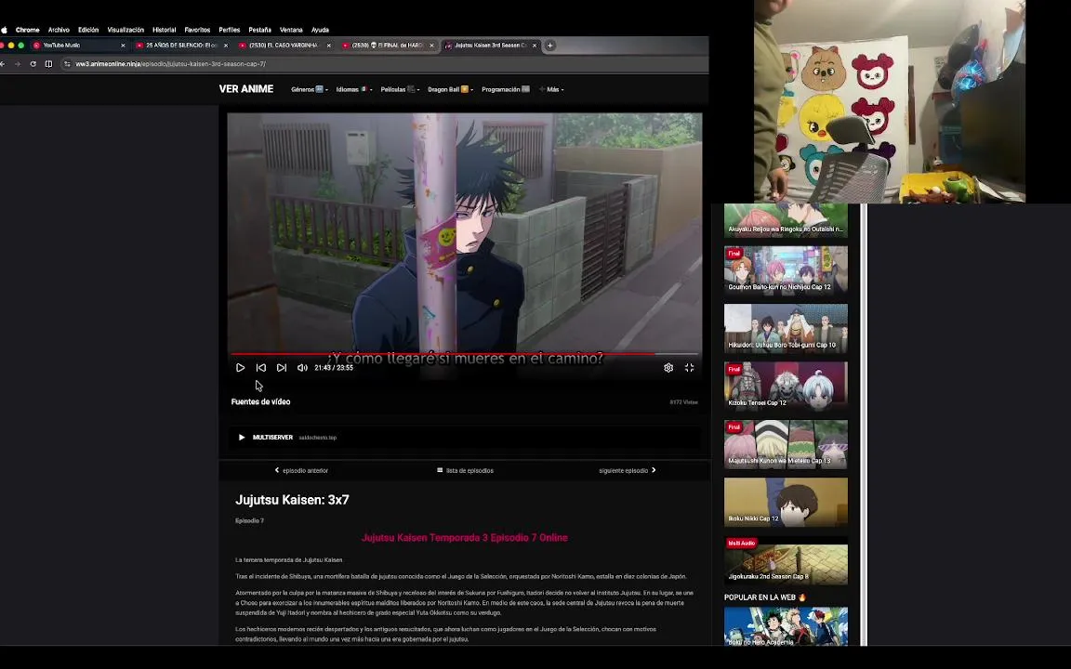Image resolution: width=1071 pixels, height=669 pixels.
Task: Switch to EL CASO VARGINHA tab
Action: coord(284,45)
